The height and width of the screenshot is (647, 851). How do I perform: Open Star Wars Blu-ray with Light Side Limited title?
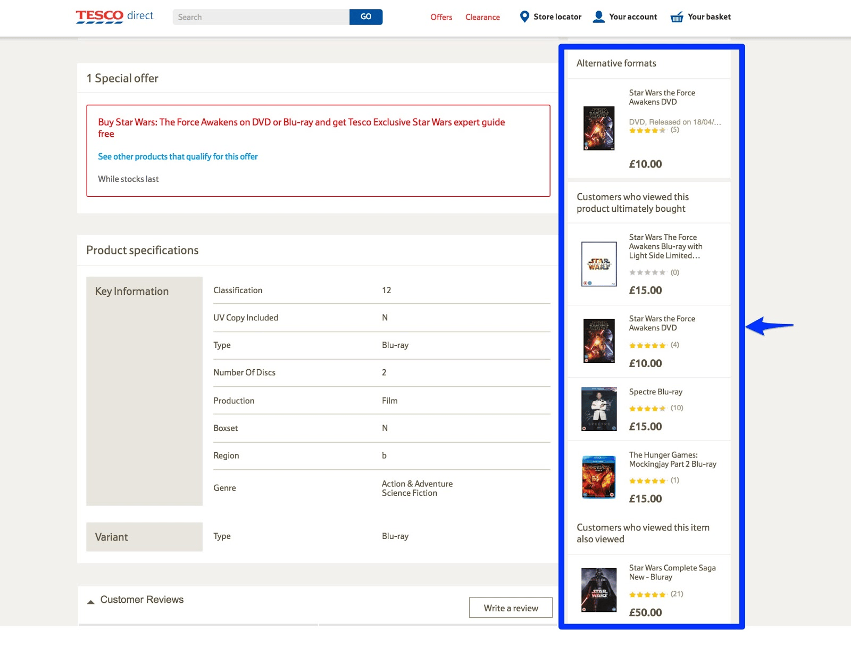click(665, 246)
